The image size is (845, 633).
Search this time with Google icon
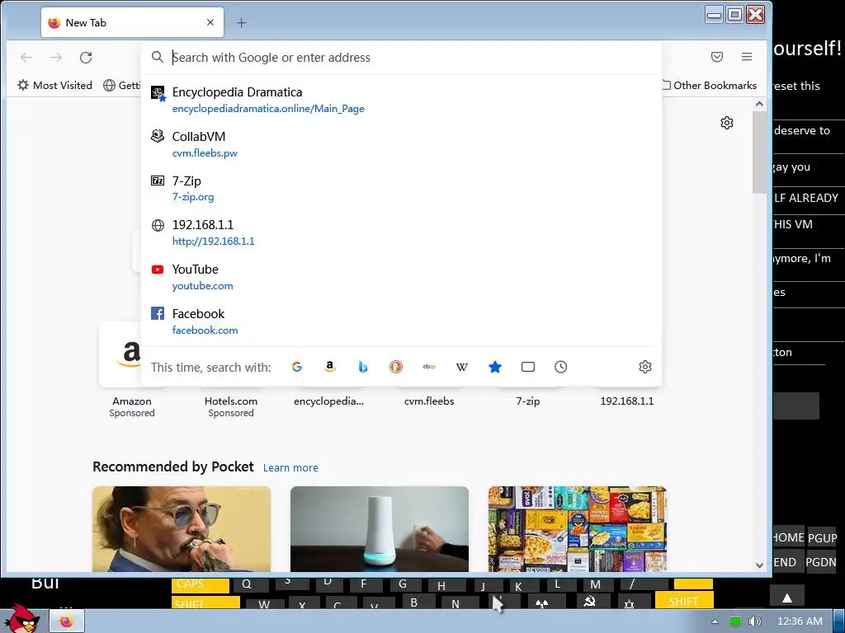point(297,367)
